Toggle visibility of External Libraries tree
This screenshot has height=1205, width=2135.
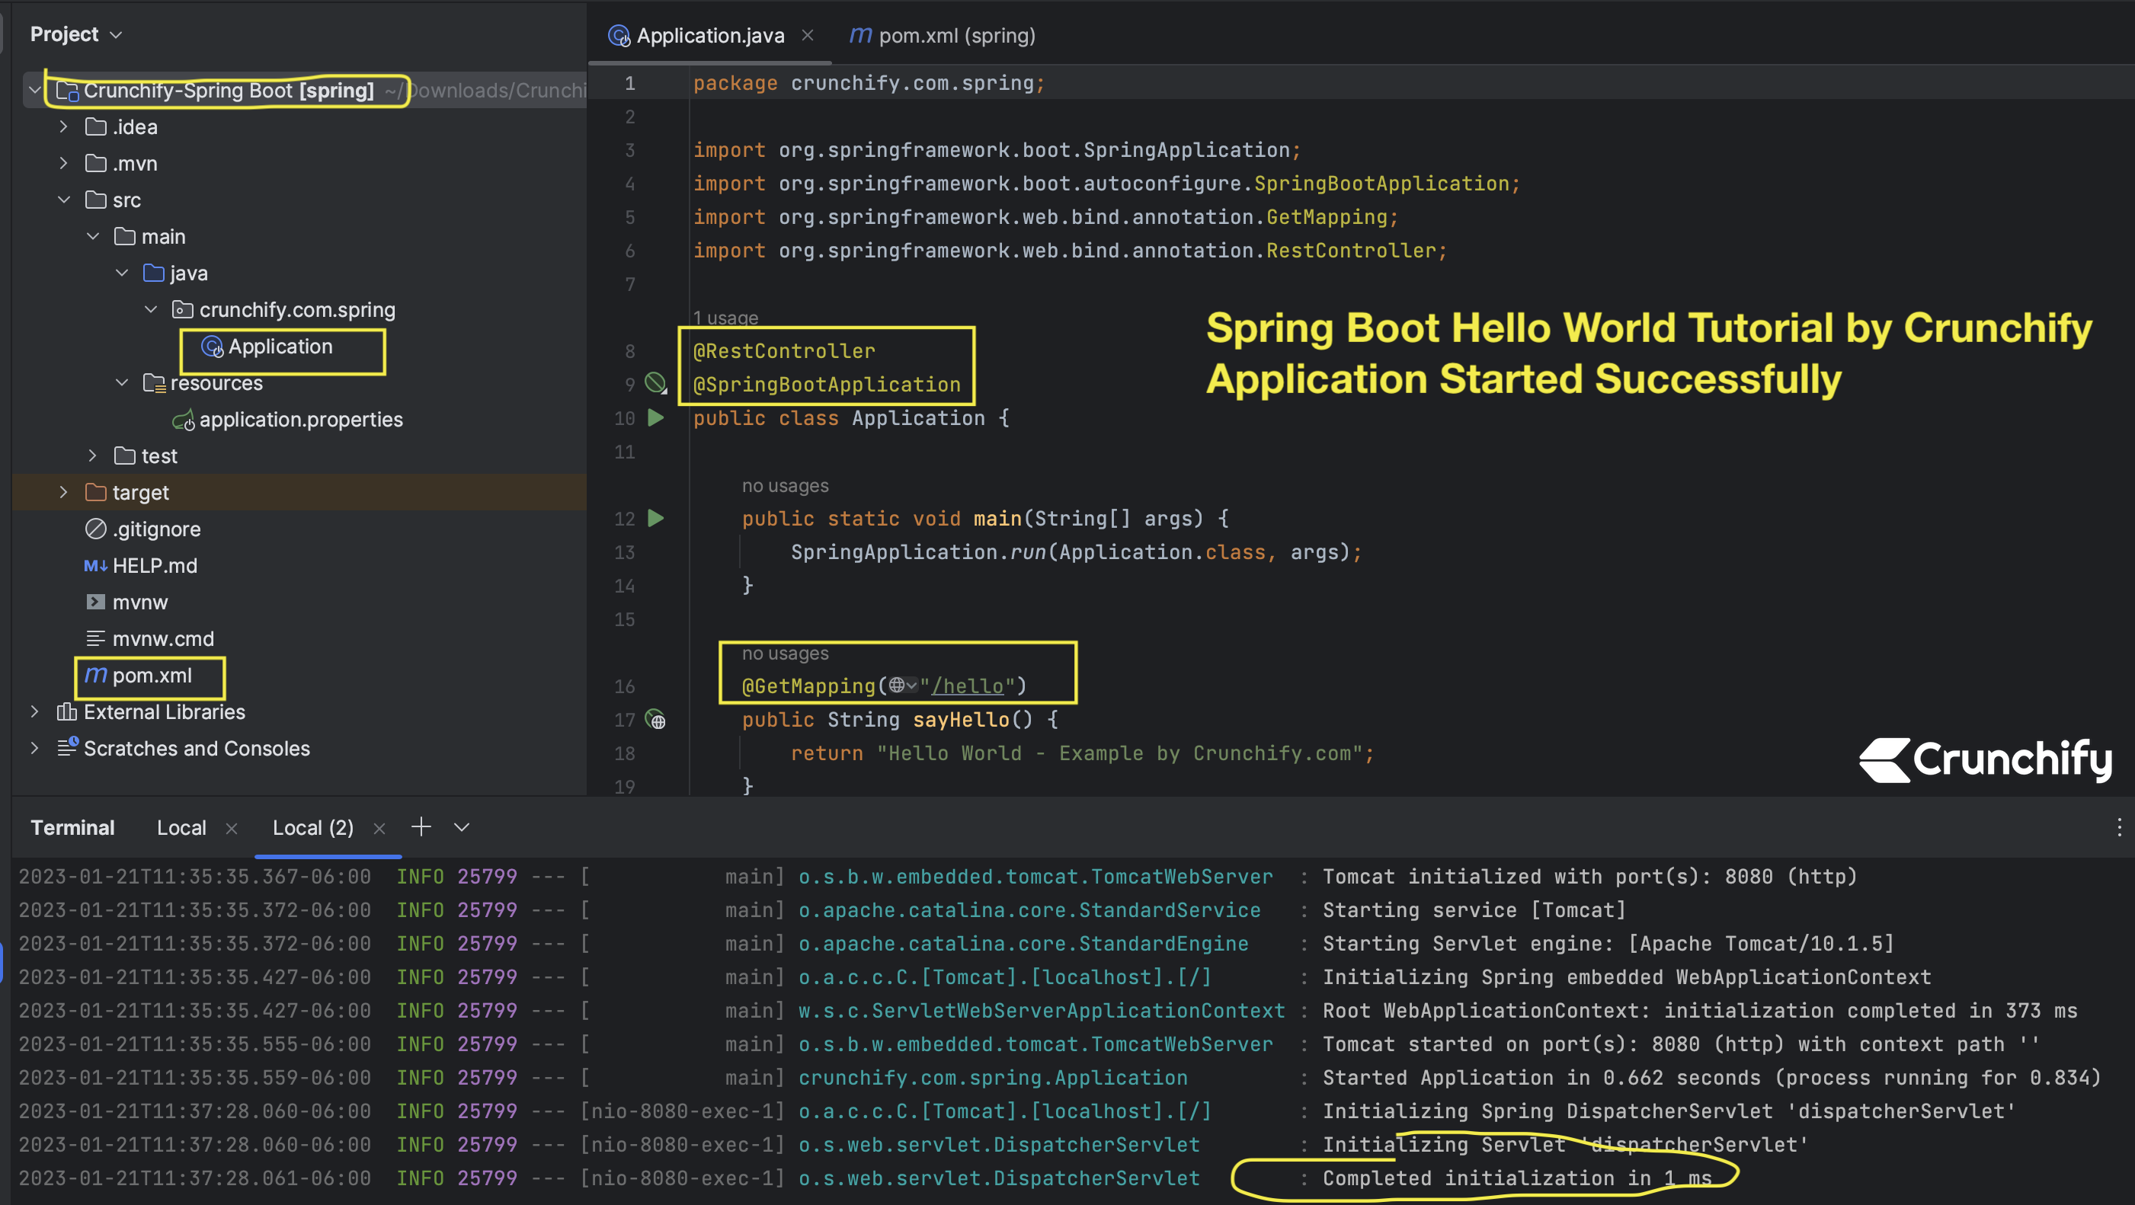(32, 711)
